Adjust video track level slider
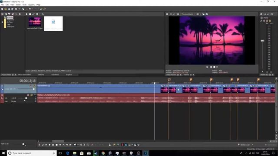 coord(33,89)
